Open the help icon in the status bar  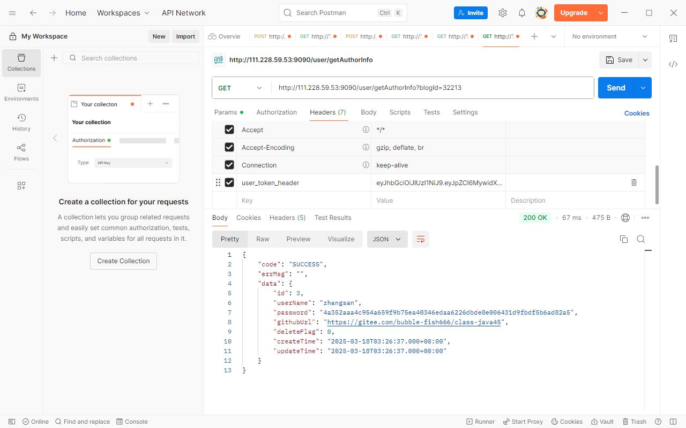point(658,422)
